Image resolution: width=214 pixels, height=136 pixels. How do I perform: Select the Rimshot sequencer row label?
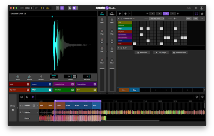(125, 26)
